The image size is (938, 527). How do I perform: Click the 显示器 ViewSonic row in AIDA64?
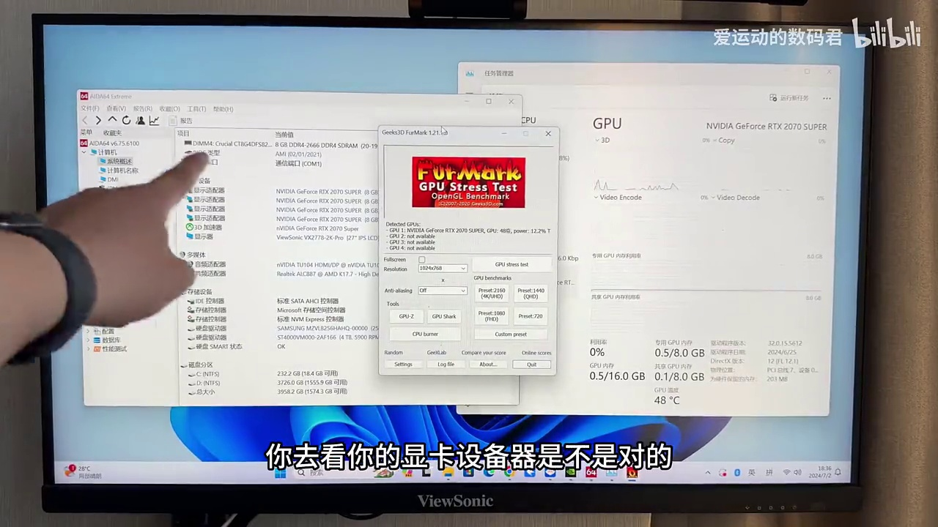[x=282, y=237]
